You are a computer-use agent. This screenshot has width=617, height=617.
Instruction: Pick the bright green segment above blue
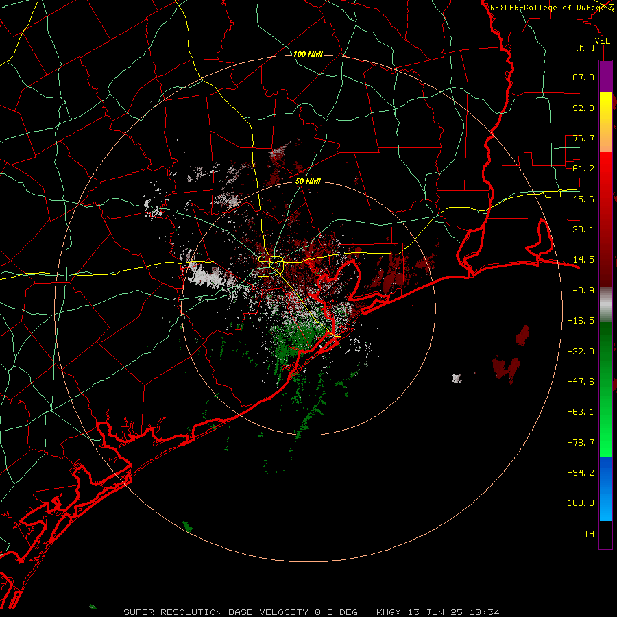point(605,441)
